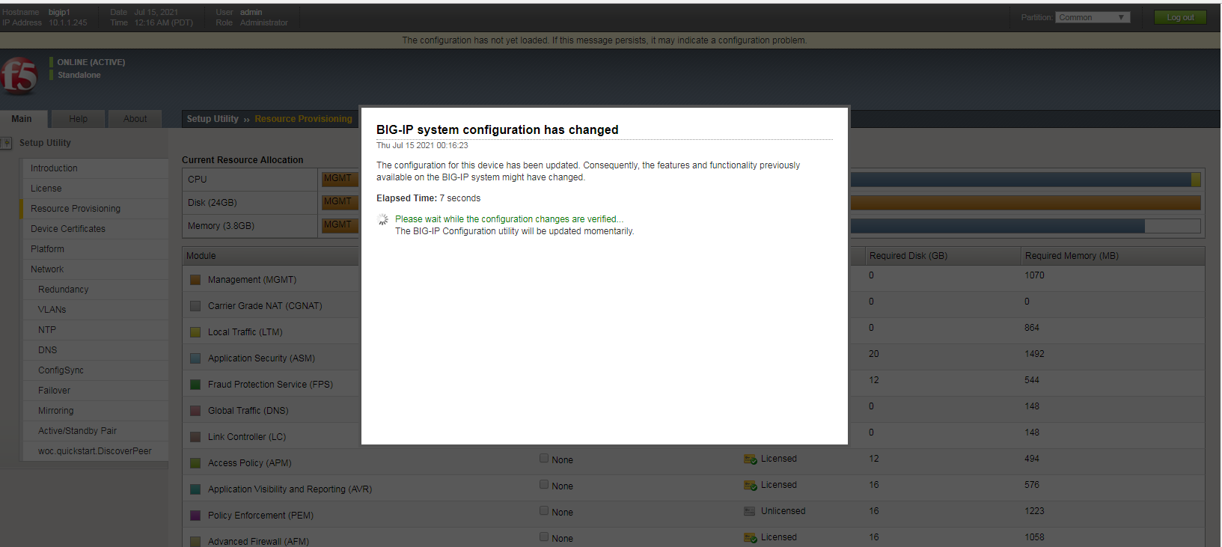This screenshot has width=1222, height=547.
Task: Click the Licensed status icon in AVR row
Action: pos(750,486)
